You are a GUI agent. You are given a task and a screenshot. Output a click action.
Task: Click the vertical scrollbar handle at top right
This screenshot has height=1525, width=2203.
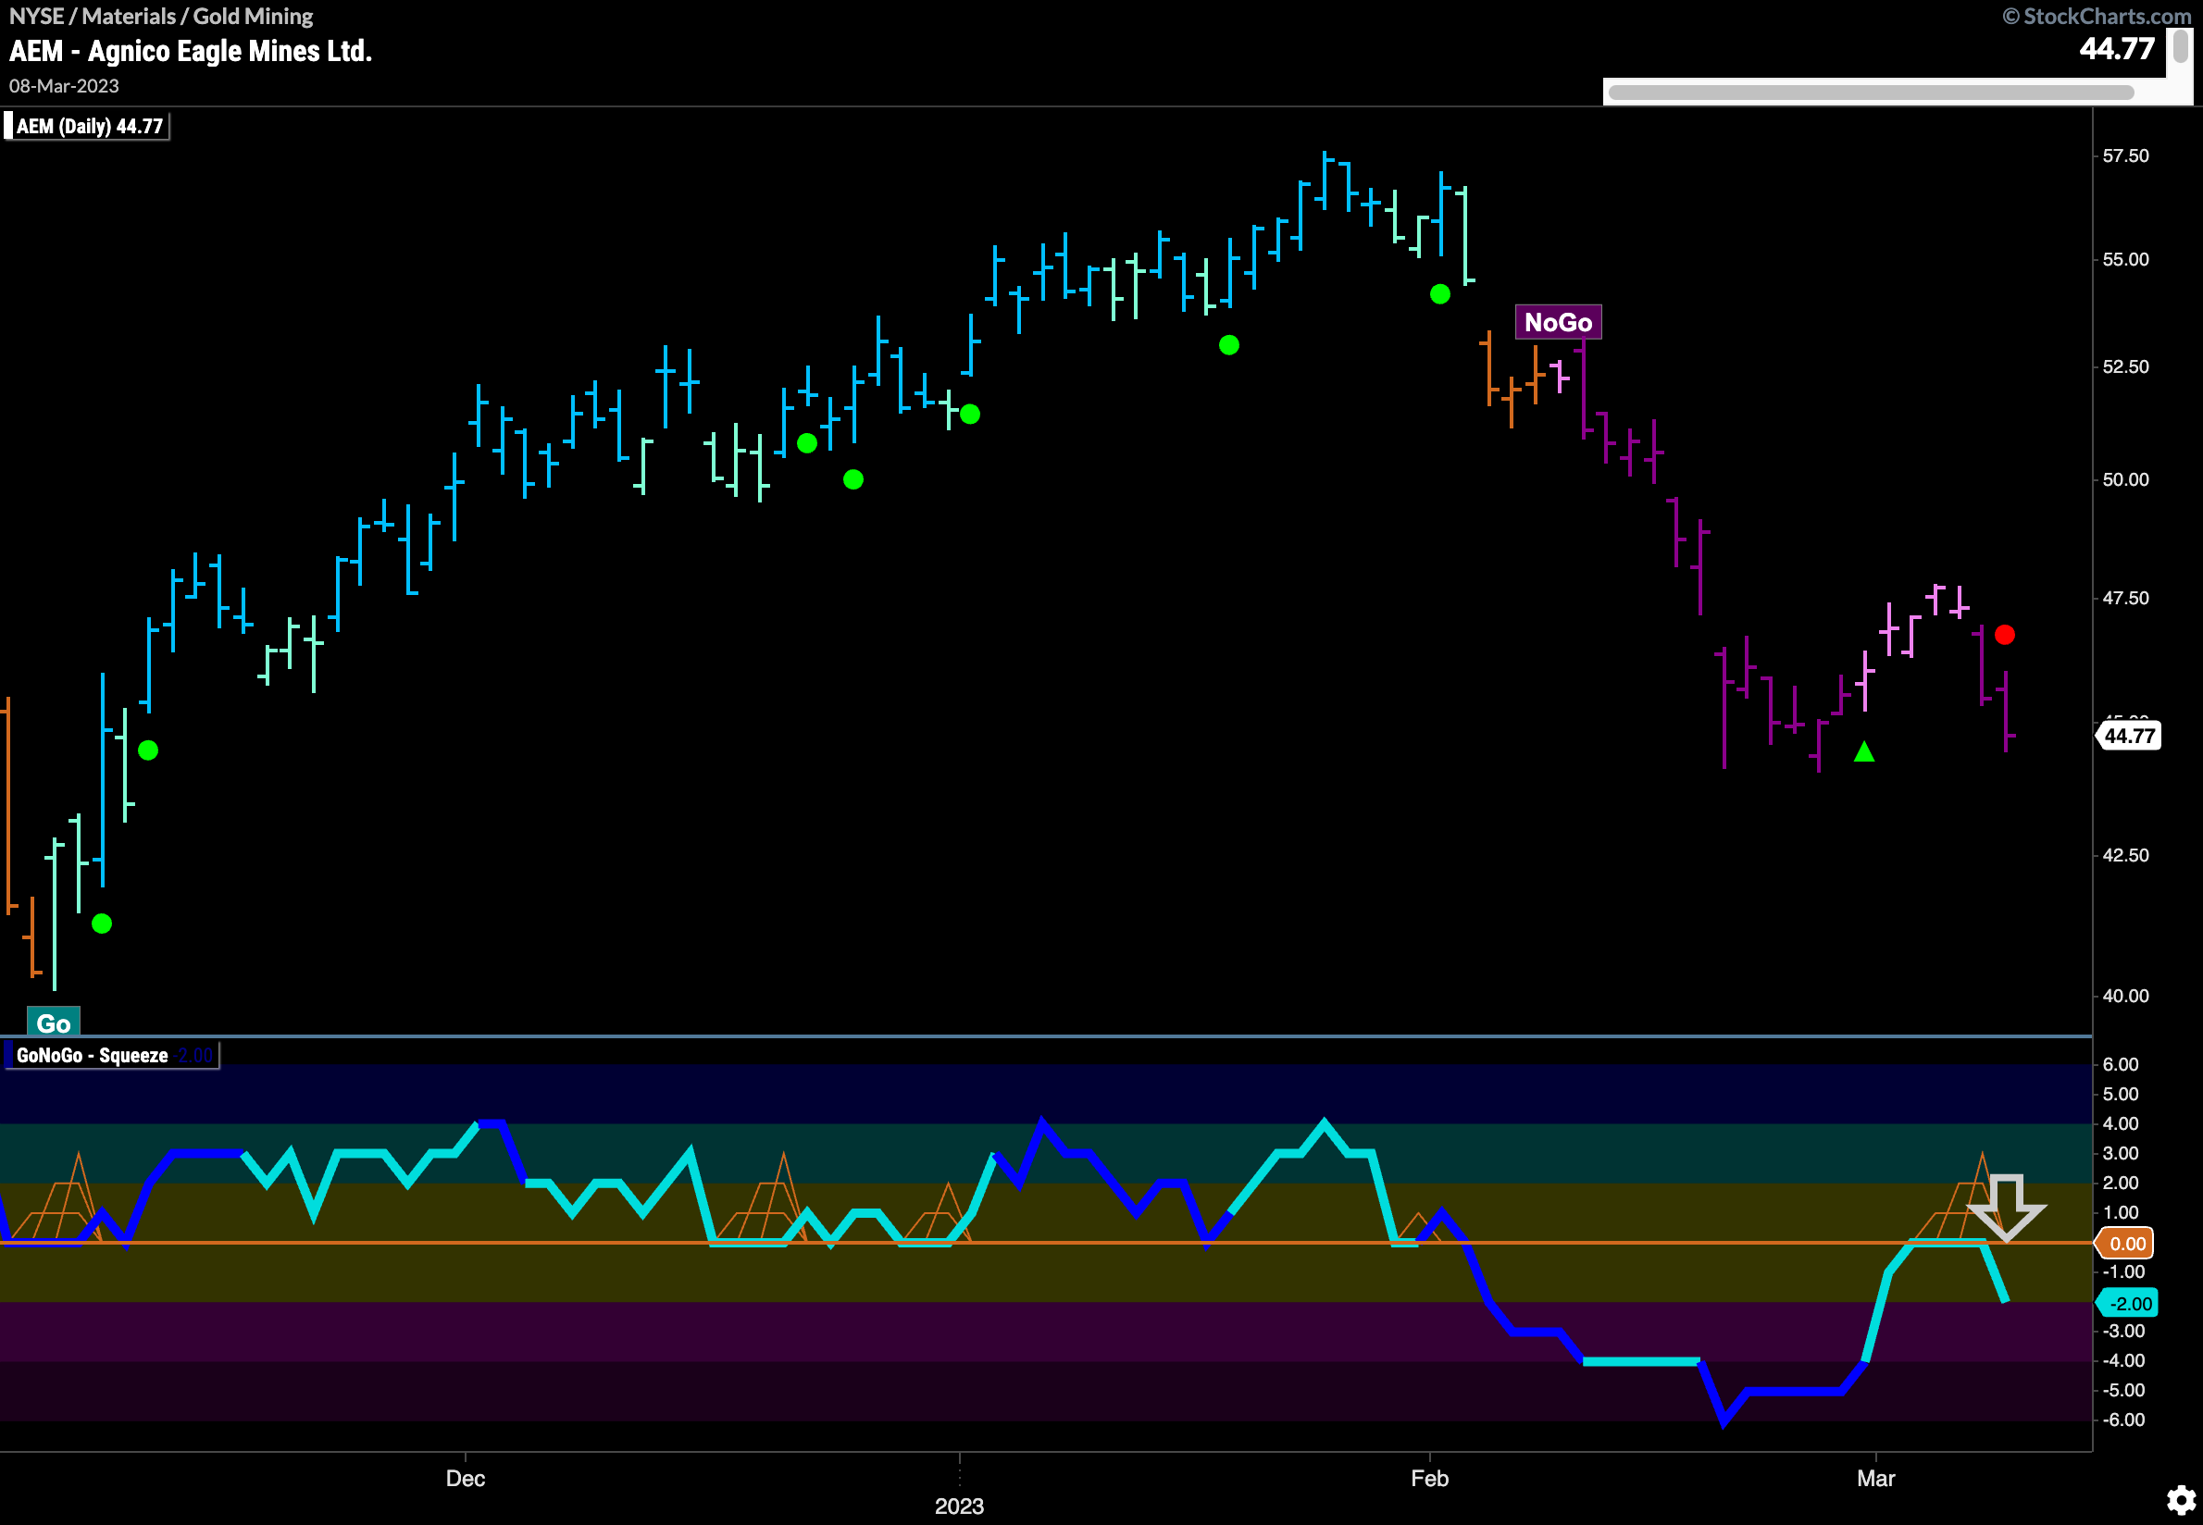2180,46
